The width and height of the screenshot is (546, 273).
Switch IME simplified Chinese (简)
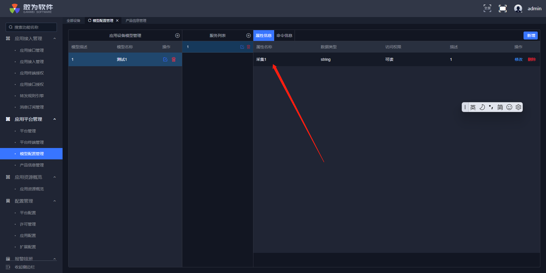500,107
